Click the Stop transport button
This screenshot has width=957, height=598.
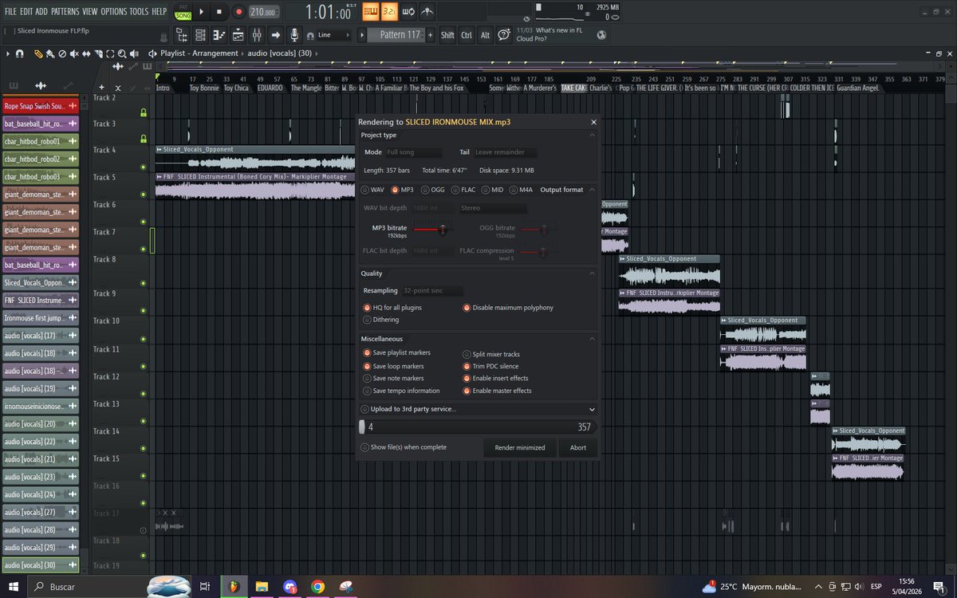[x=219, y=11]
